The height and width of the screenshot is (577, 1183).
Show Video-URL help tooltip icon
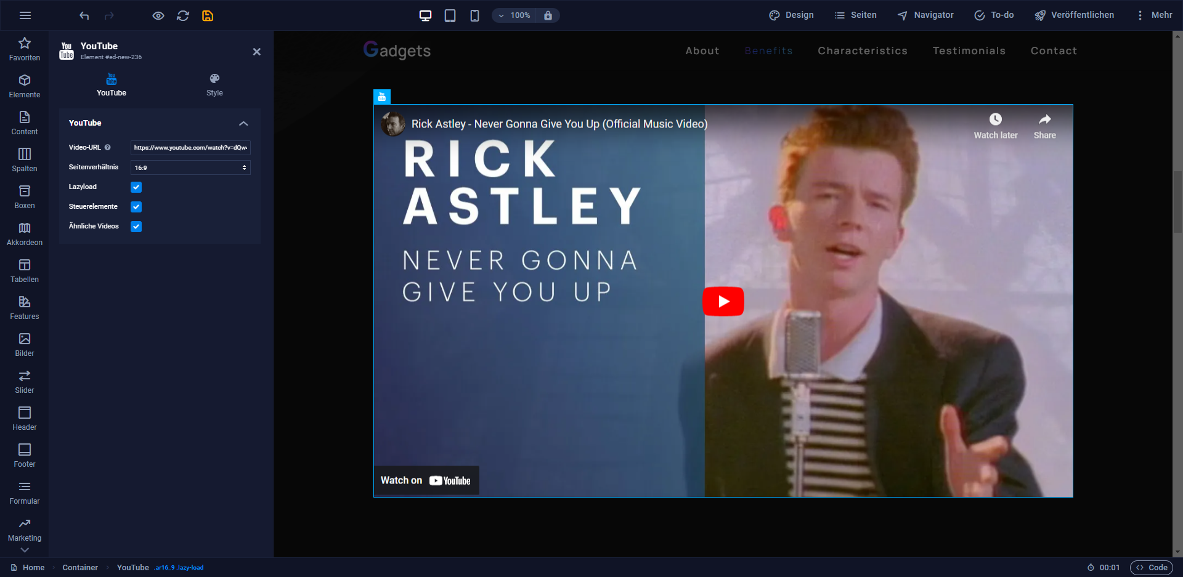pyautogui.click(x=107, y=148)
